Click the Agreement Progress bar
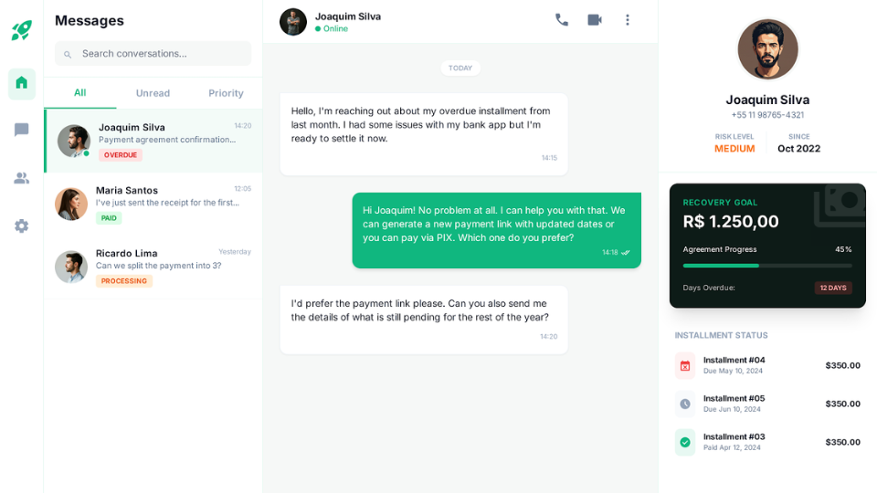 [x=767, y=266]
